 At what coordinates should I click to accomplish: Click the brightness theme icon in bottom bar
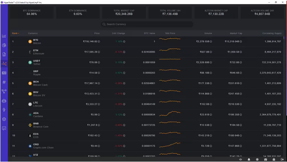(257, 159)
